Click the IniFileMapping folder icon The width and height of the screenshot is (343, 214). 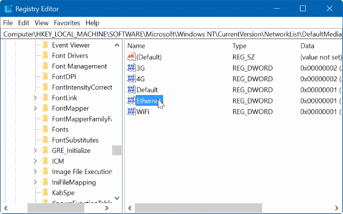(x=46, y=182)
